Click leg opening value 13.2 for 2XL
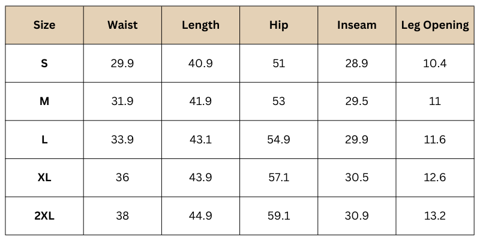Viewport: 480px width, 240px height. (x=435, y=216)
